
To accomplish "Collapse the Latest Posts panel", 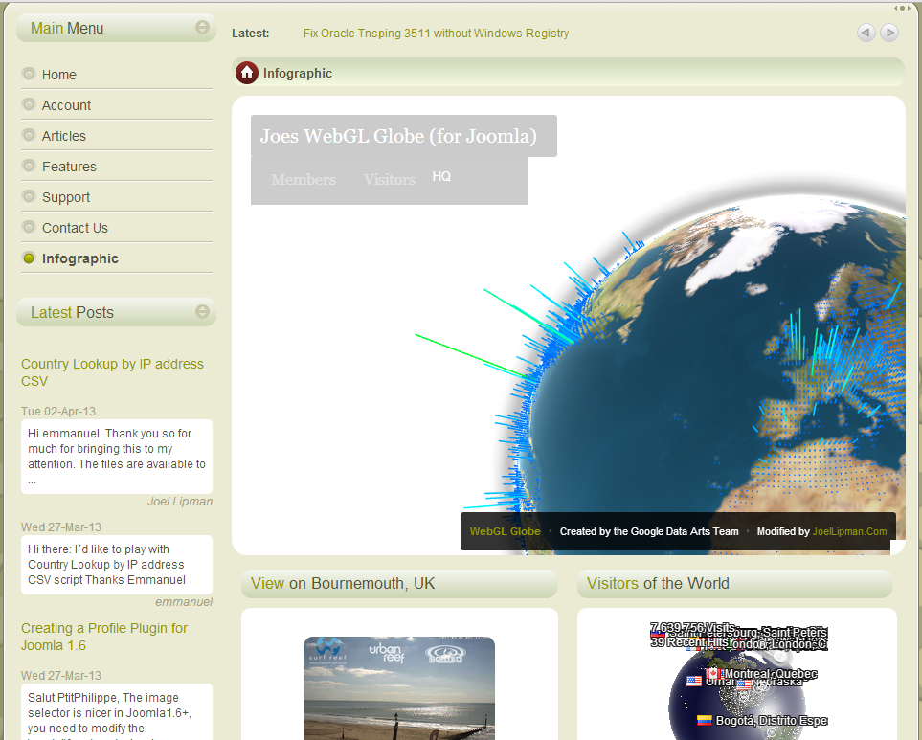I will coord(202,312).
